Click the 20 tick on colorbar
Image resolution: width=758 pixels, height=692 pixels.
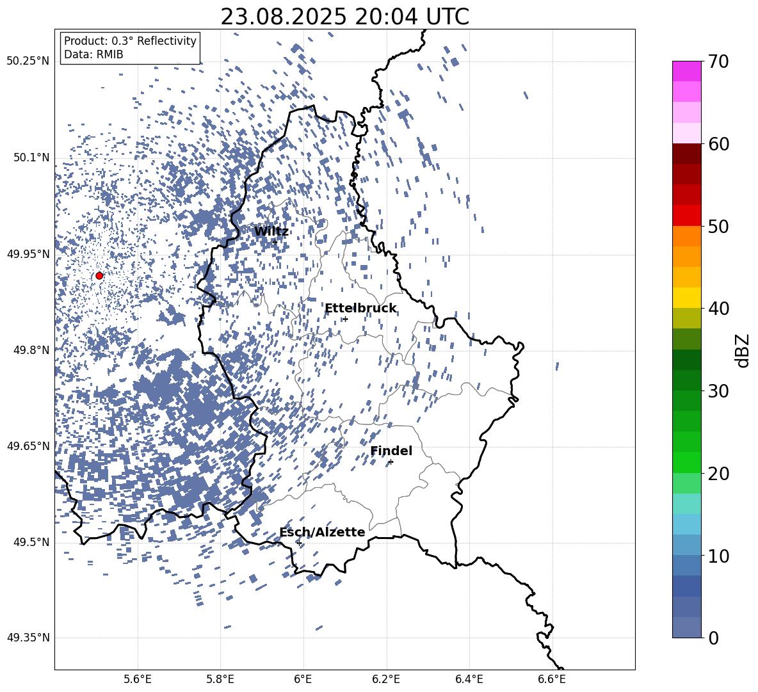coord(718,474)
